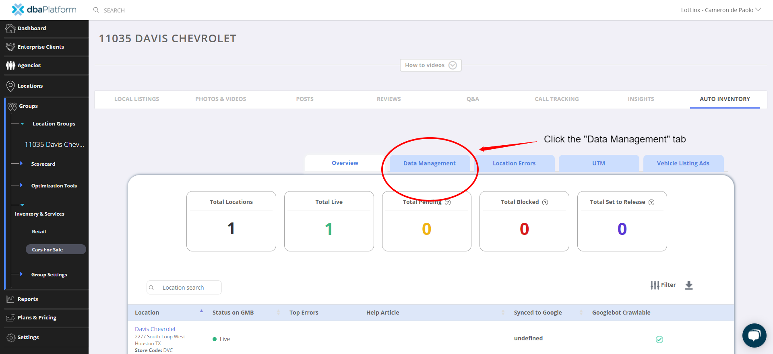The height and width of the screenshot is (354, 773).
Task: Select the Auto Inventory tab
Action: [x=725, y=99]
